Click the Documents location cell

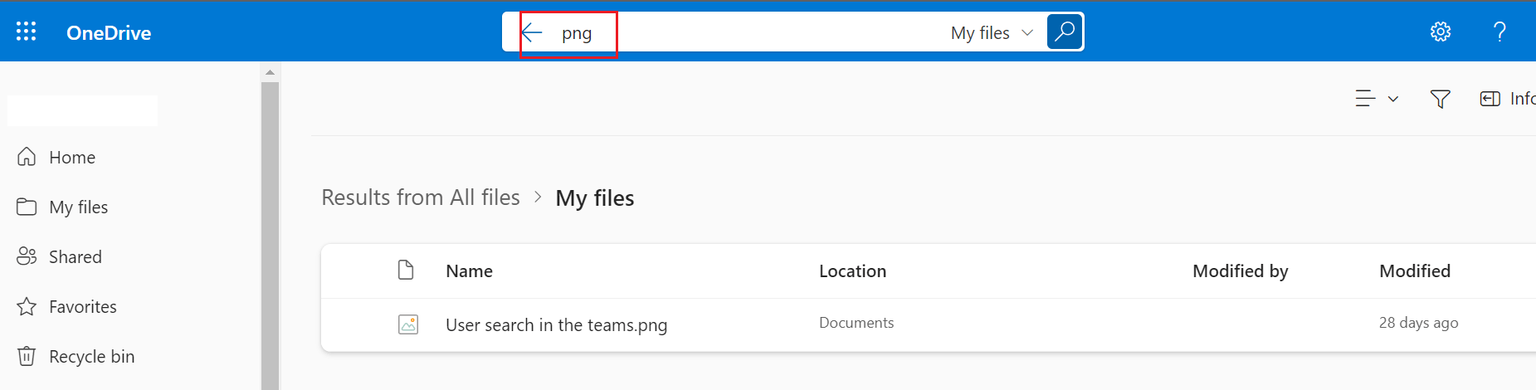856,323
